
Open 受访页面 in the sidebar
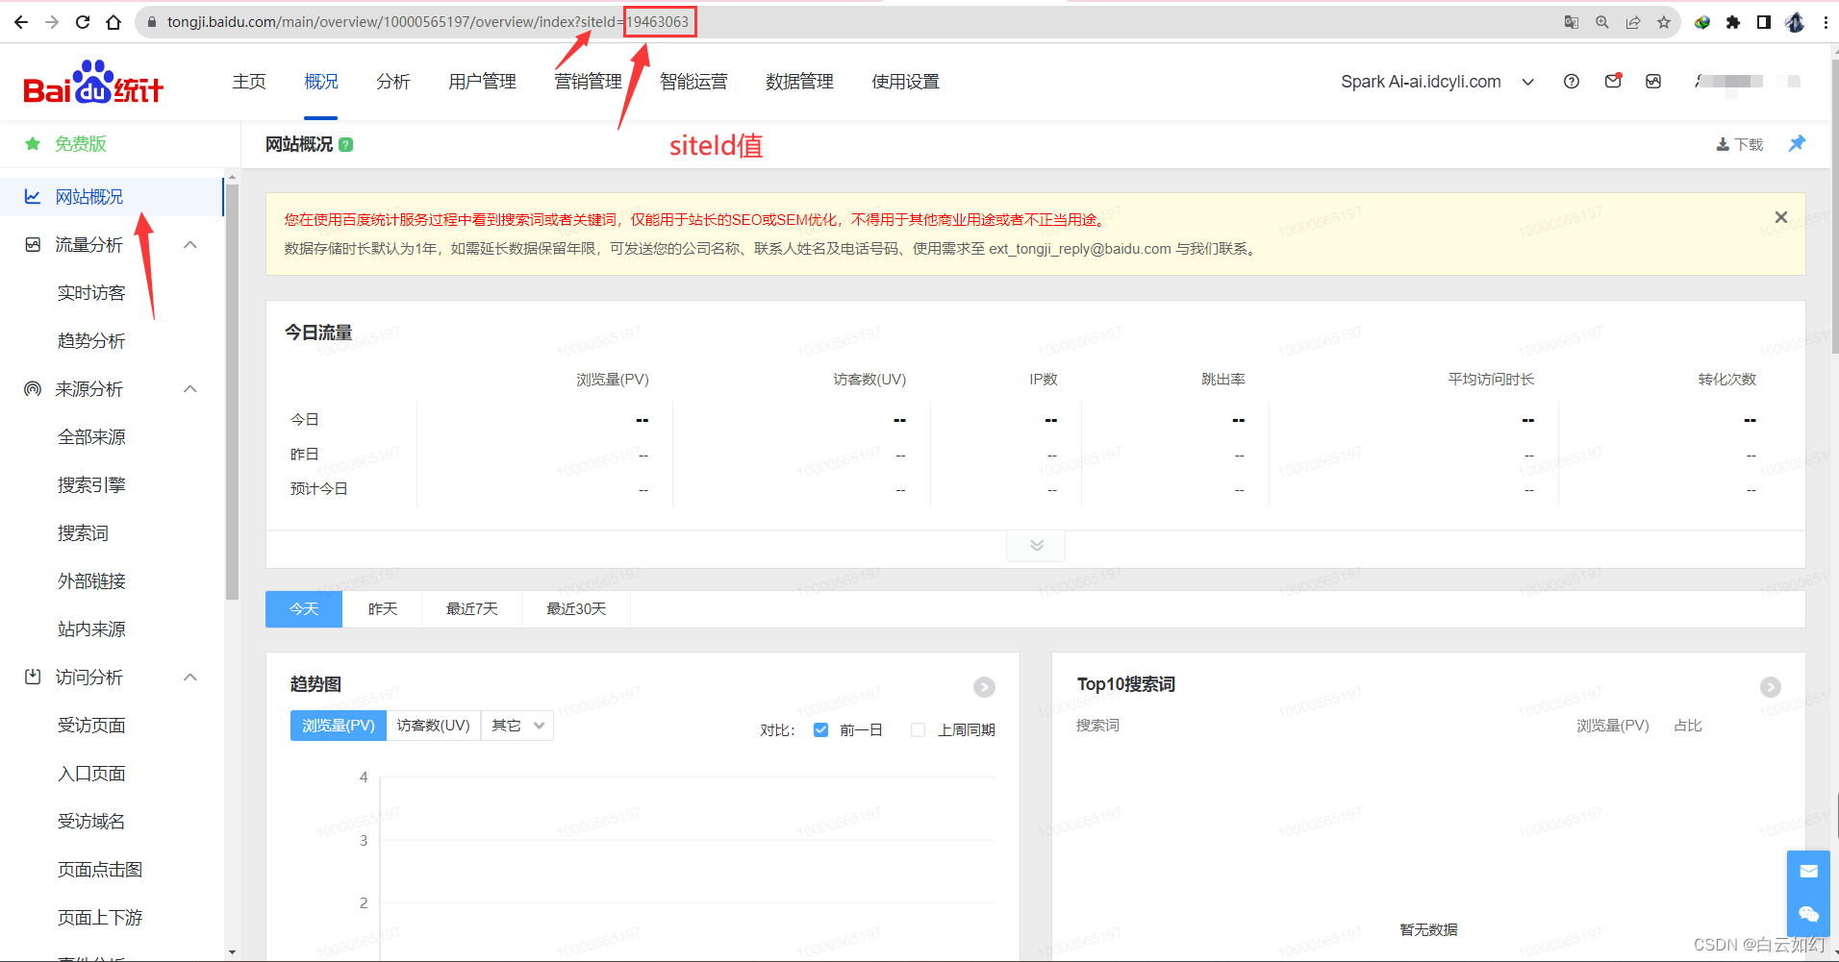[91, 726]
